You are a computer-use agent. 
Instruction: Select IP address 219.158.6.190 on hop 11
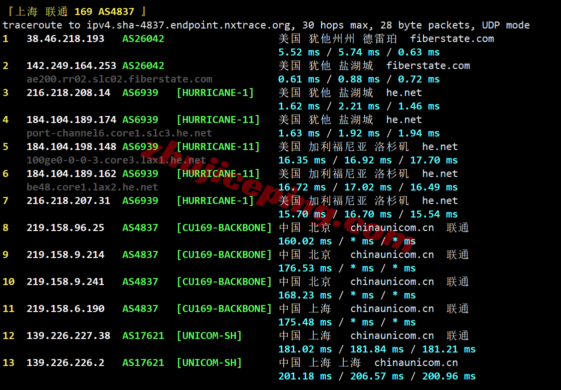(65, 308)
